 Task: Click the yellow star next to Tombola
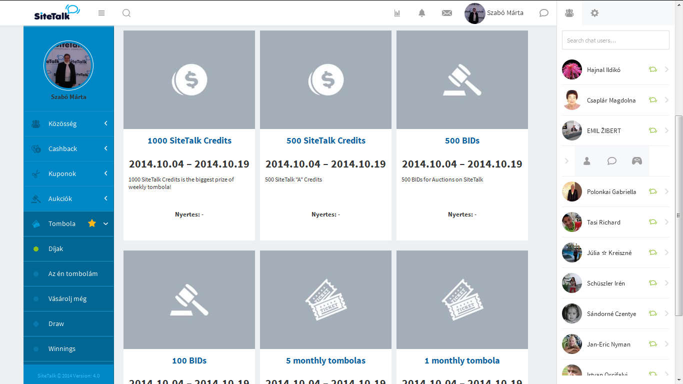[92, 223]
